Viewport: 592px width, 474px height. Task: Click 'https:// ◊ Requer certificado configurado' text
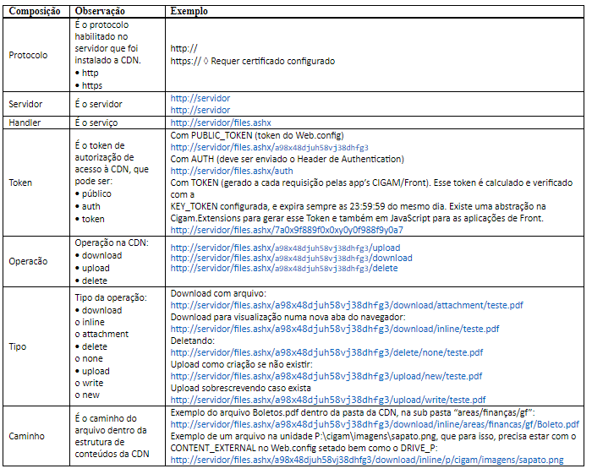(x=253, y=61)
